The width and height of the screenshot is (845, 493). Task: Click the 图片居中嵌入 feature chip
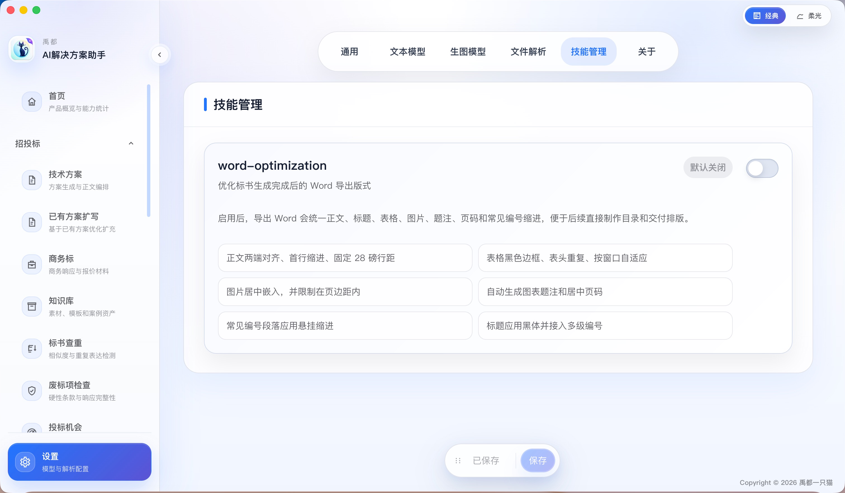click(x=345, y=292)
